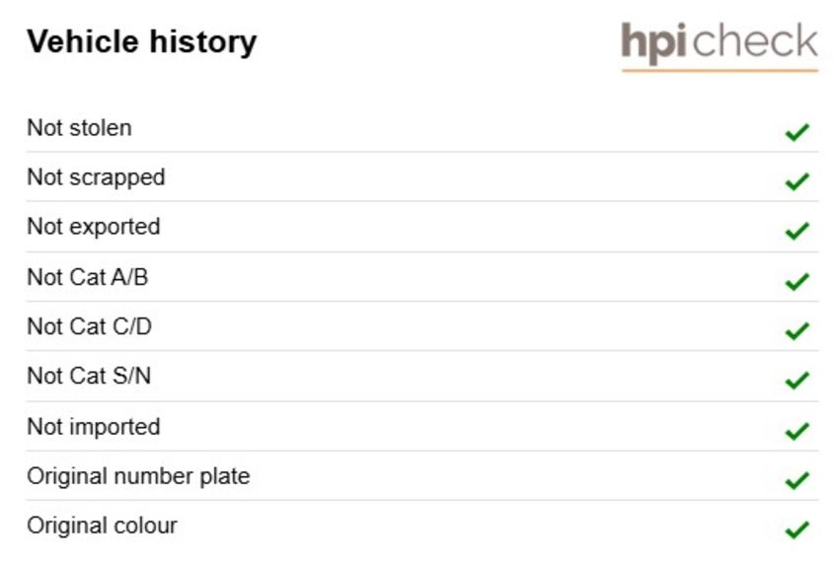839x564 pixels.
Task: Select the checkmark next to Not exported
Action: point(798,231)
